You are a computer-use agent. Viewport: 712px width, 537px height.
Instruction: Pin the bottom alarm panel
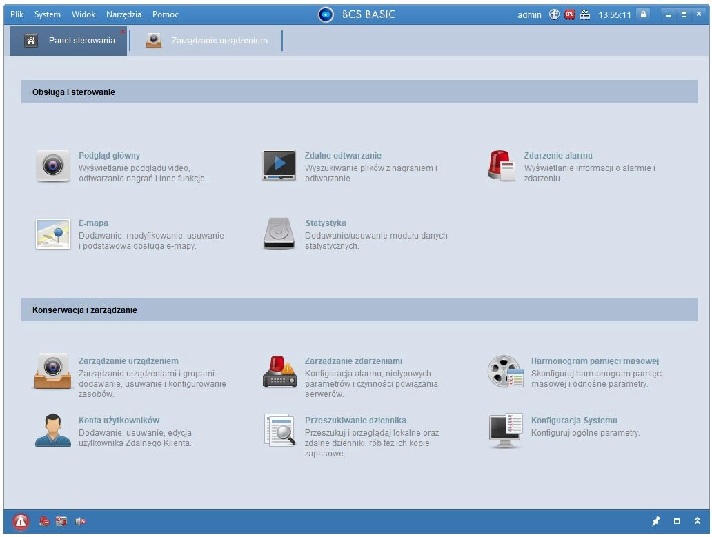point(655,522)
